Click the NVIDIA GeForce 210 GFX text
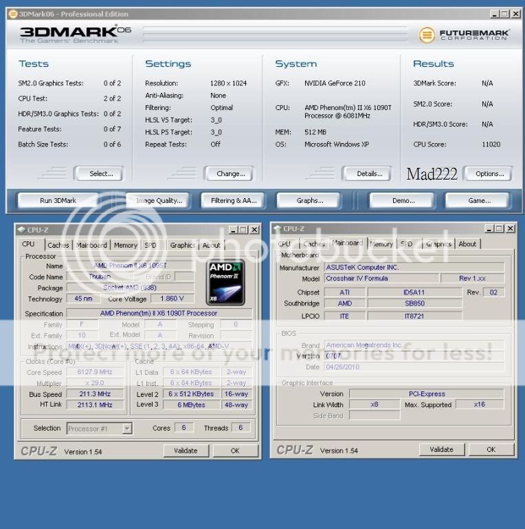This screenshot has width=525, height=529. coord(335,83)
